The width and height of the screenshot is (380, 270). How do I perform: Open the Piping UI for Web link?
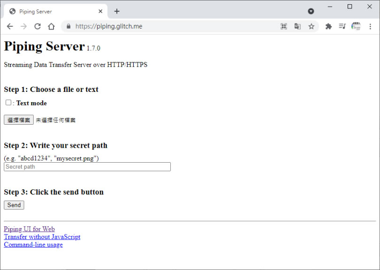point(30,229)
